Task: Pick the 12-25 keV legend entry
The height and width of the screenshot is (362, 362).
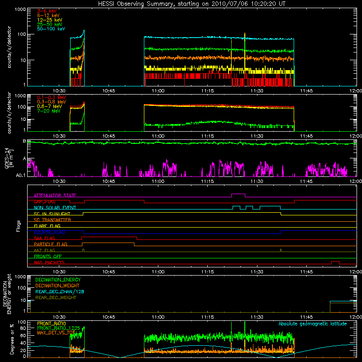Action: click(x=49, y=20)
